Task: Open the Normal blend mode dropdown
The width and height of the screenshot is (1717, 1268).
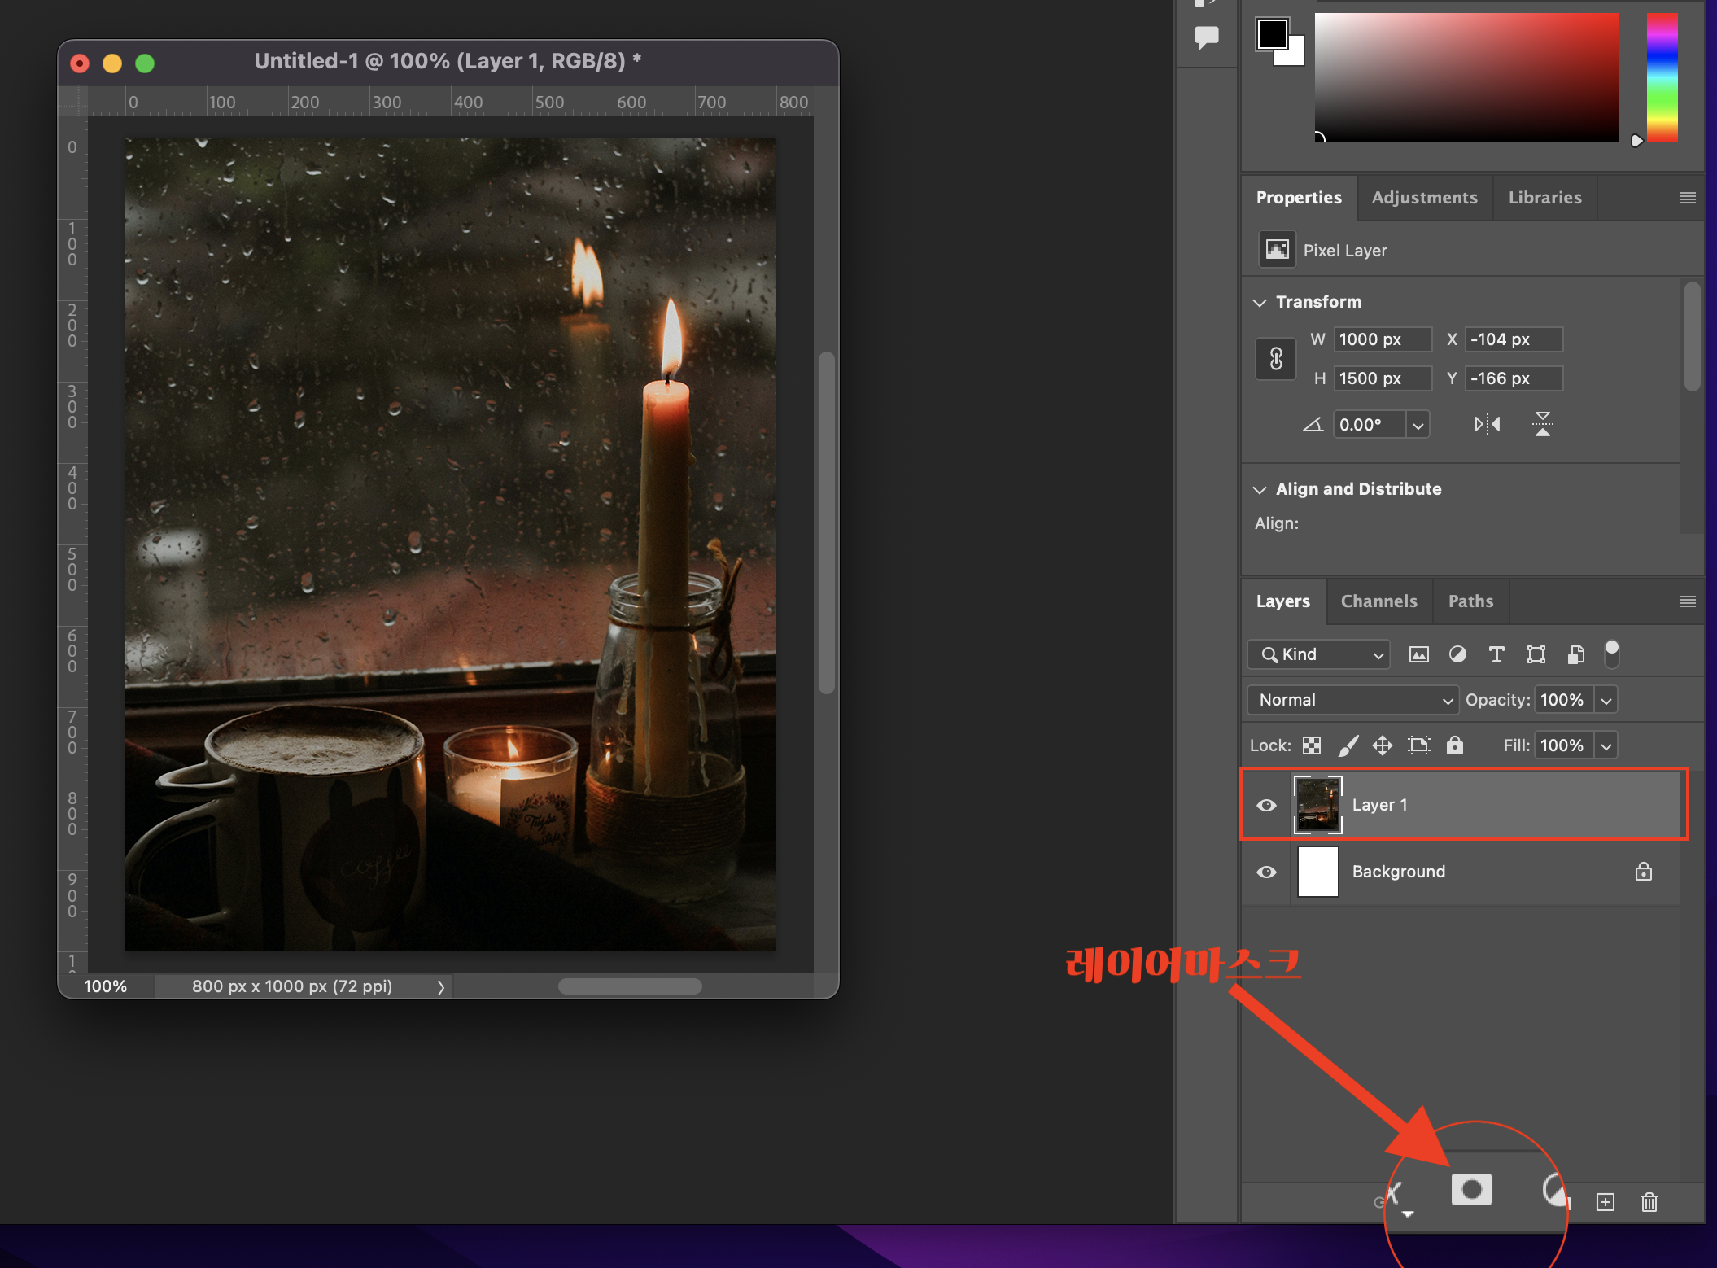Action: tap(1352, 700)
